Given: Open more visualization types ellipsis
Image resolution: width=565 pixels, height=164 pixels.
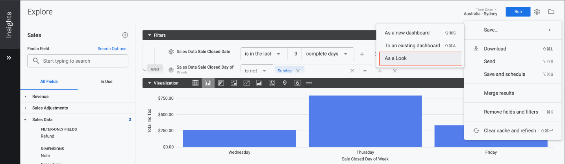Looking at the screenshot, I should coord(309,83).
